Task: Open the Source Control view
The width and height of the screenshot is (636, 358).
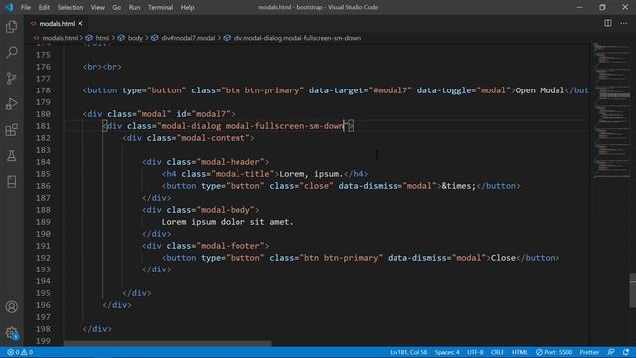Action: coord(11,79)
